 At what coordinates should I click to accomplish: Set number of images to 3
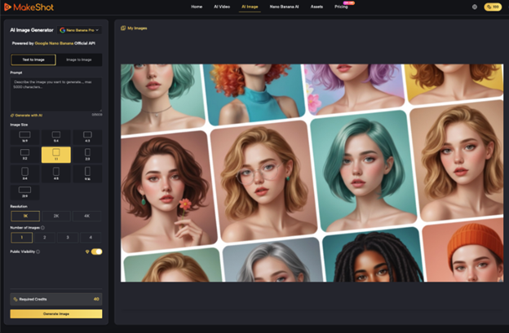(68, 238)
